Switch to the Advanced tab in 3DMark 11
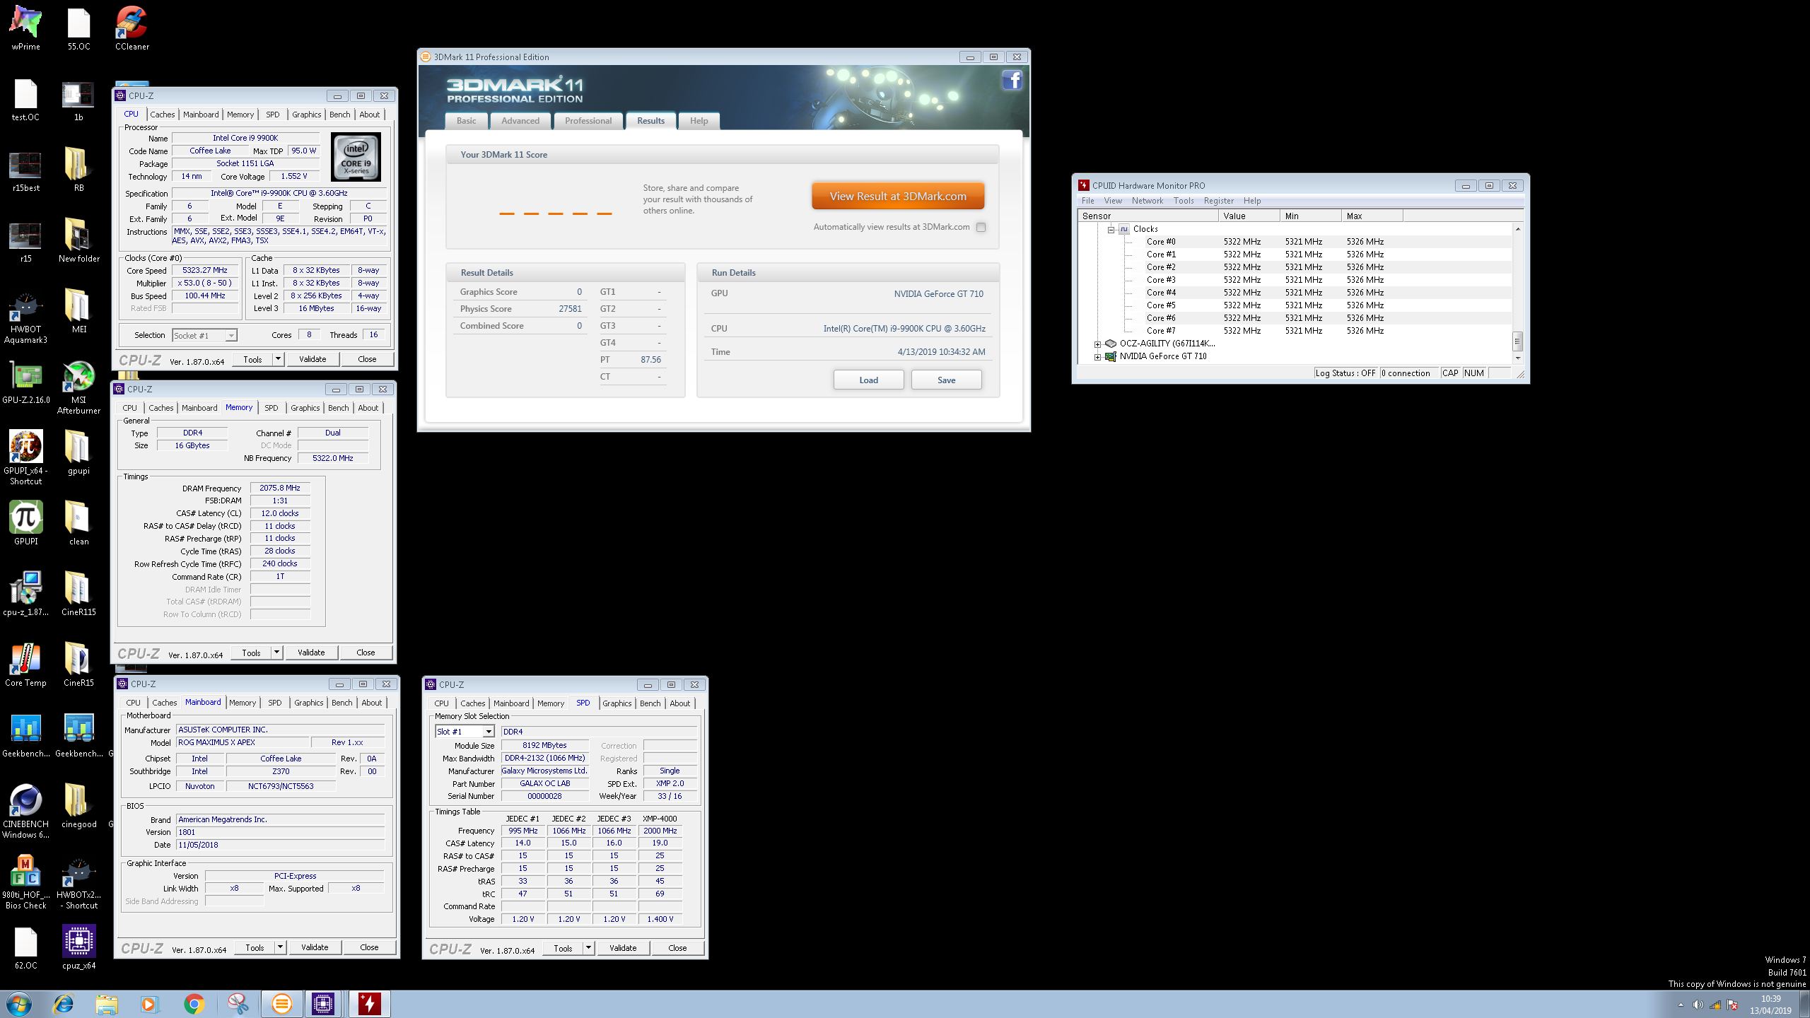This screenshot has height=1018, width=1810. coord(520,121)
